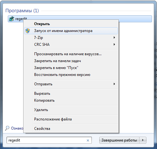Click the magnifier icon beside Ознакомиться
Screen dimensions: 157x149
click(x=7, y=128)
